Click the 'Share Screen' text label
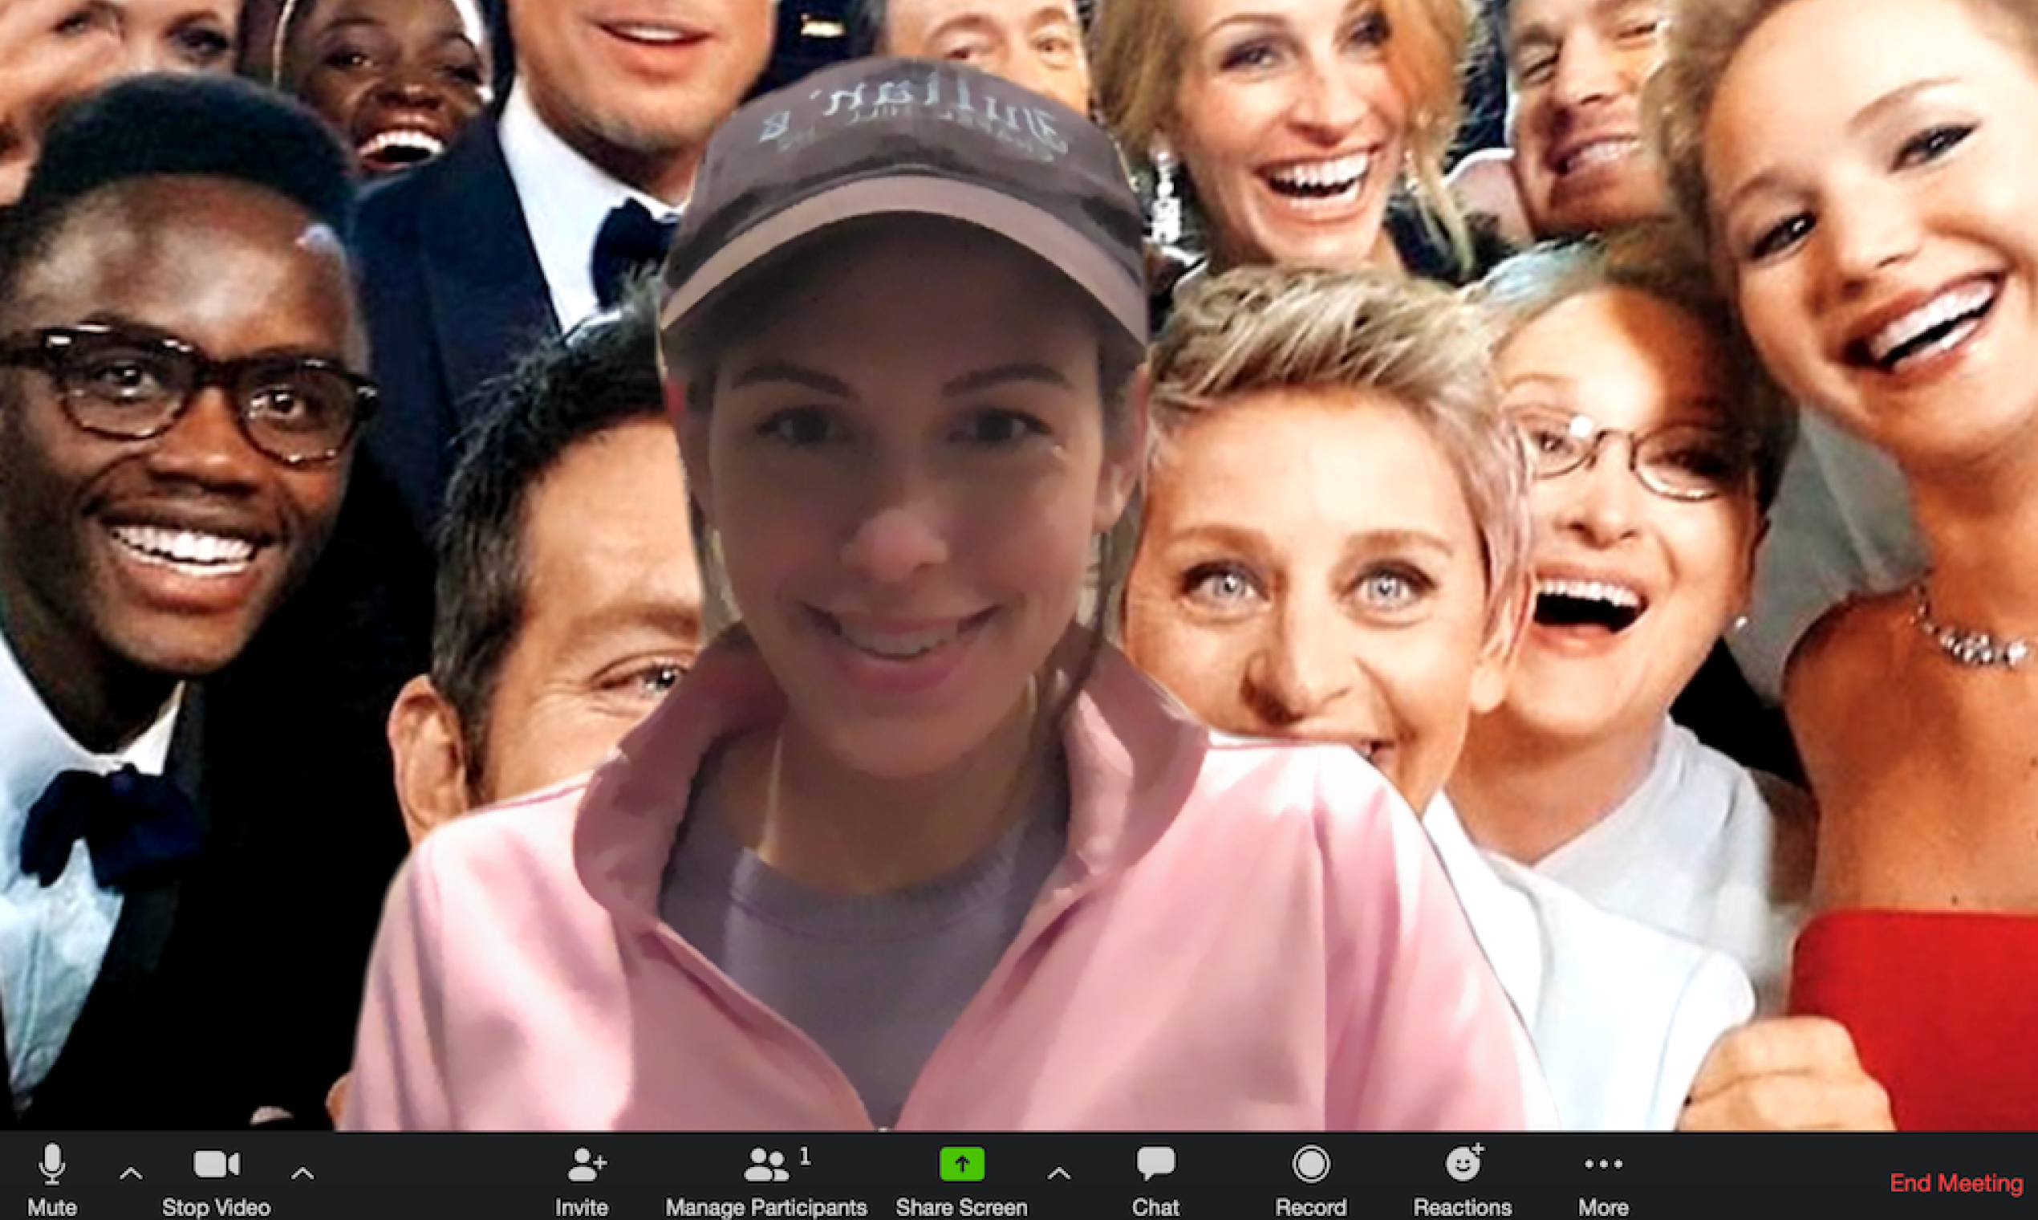Viewport: 2038px width, 1220px height. click(960, 1207)
